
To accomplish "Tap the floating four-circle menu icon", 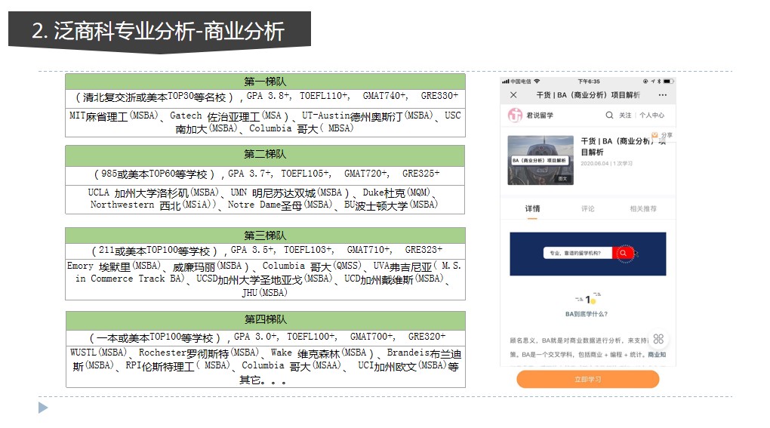I will tap(658, 339).
